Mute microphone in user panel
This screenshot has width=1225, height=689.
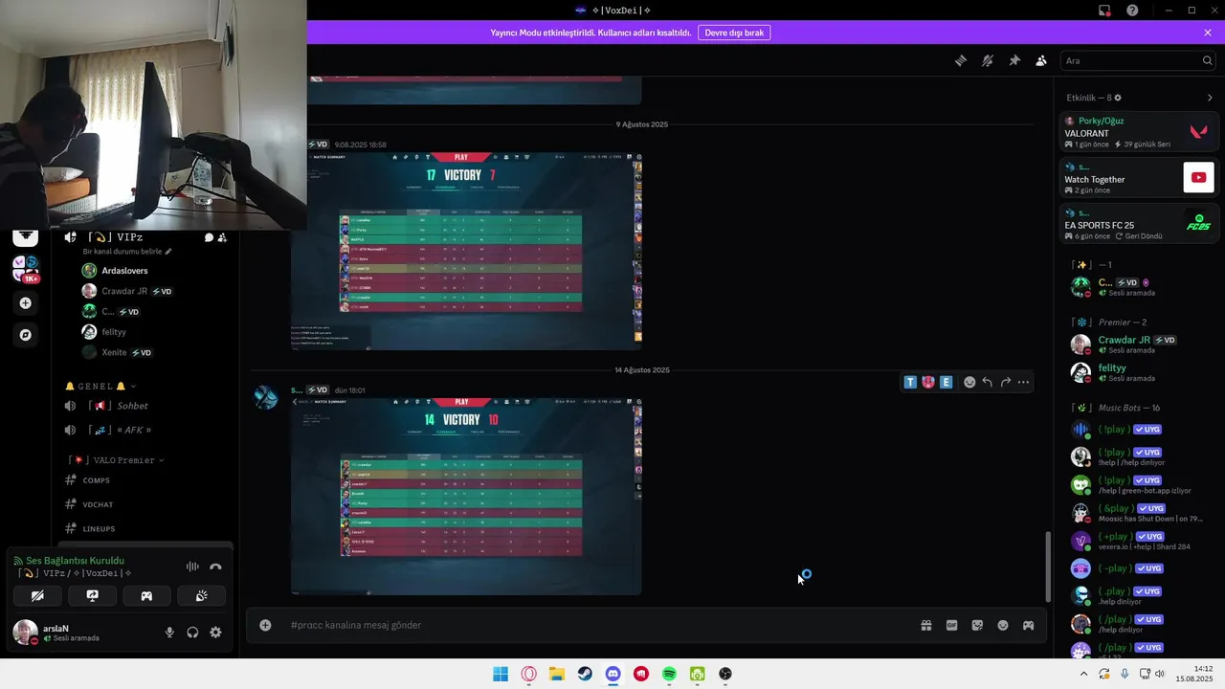(169, 633)
